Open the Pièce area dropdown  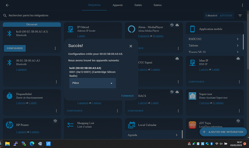tap(93, 83)
